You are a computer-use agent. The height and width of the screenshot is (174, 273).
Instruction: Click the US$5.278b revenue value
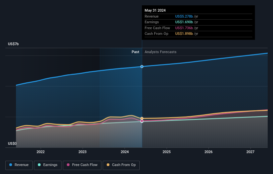(x=184, y=16)
